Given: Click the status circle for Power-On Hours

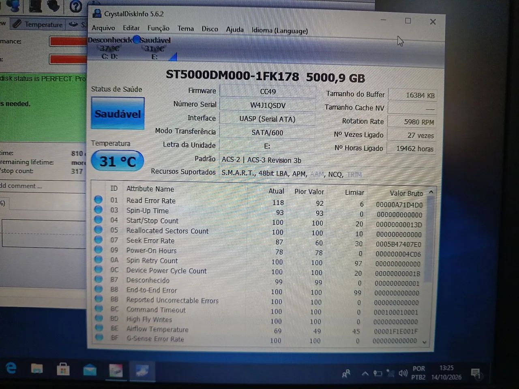Looking at the screenshot, I should (x=98, y=249).
